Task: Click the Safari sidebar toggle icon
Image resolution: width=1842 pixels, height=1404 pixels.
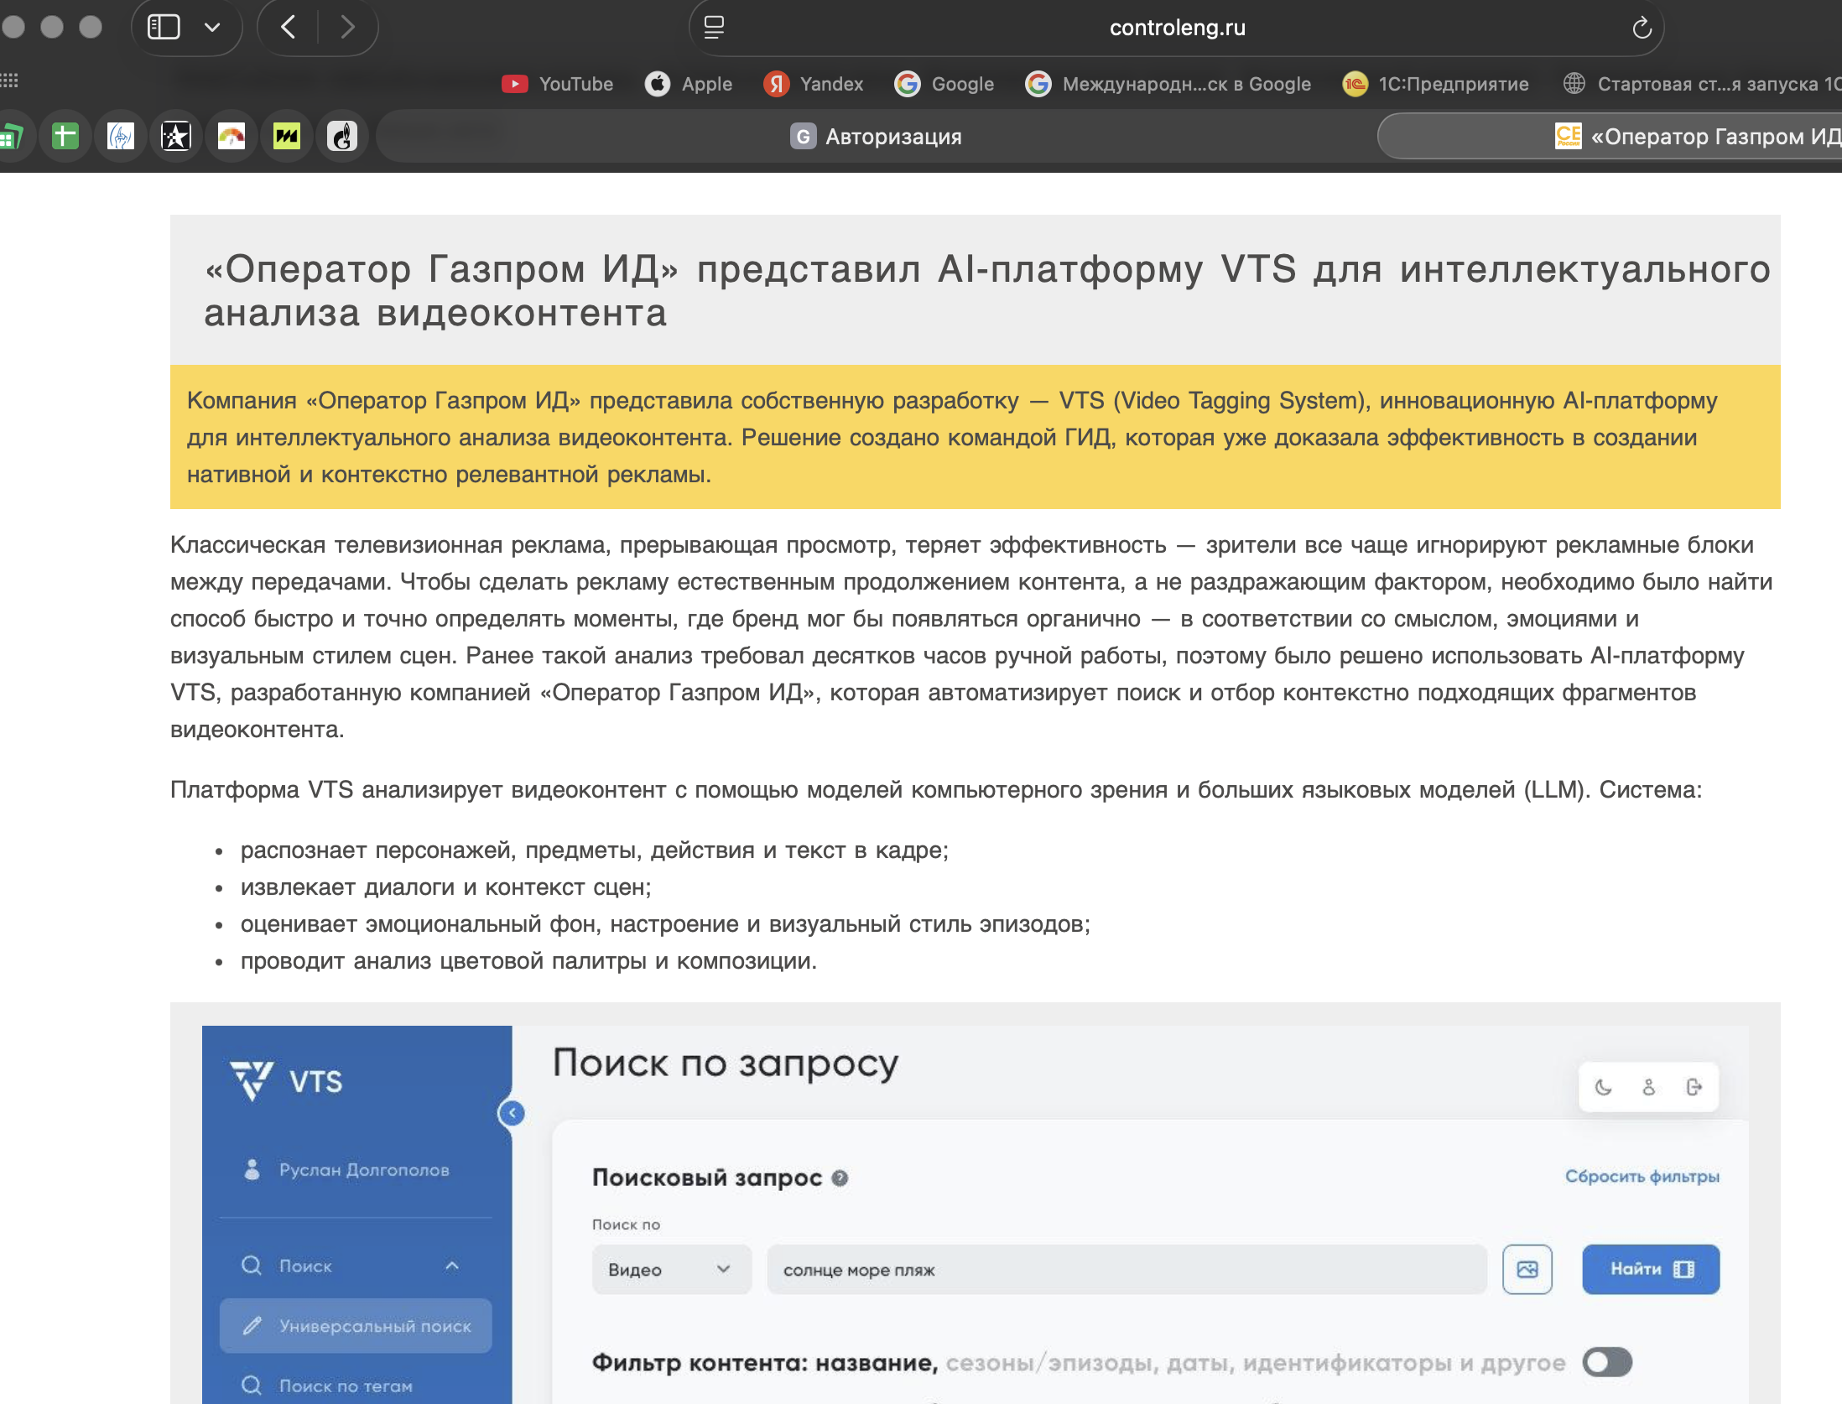Action: [164, 28]
